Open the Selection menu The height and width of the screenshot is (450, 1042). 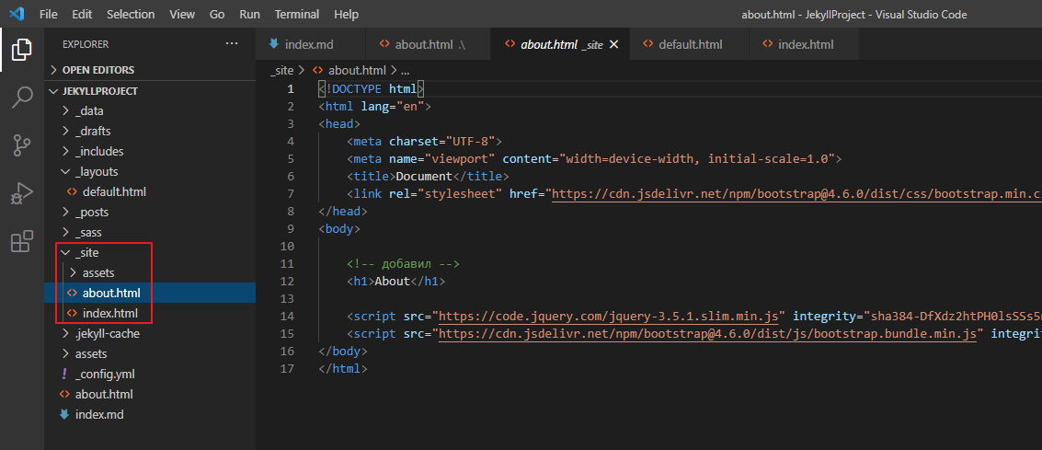click(131, 15)
